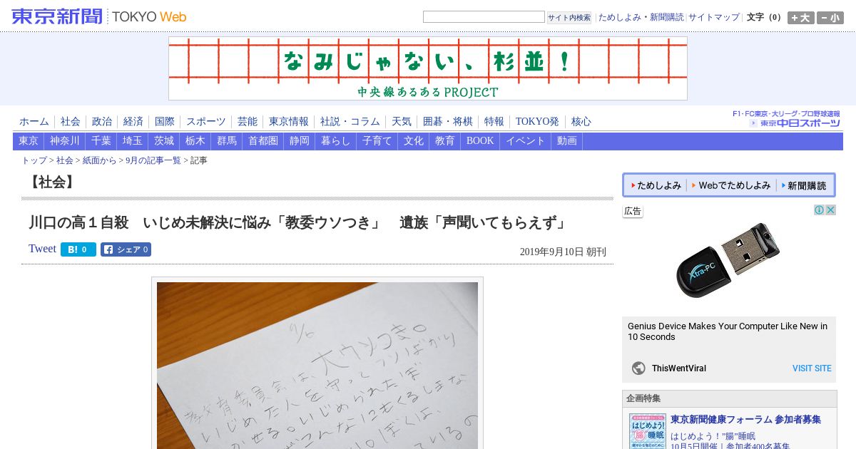Open the 社会 main menu item

(x=71, y=121)
